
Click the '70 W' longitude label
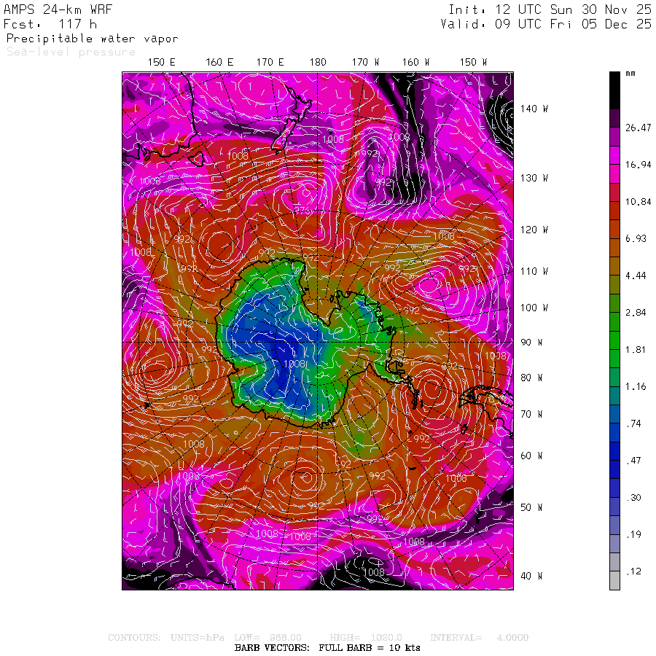[x=531, y=414]
